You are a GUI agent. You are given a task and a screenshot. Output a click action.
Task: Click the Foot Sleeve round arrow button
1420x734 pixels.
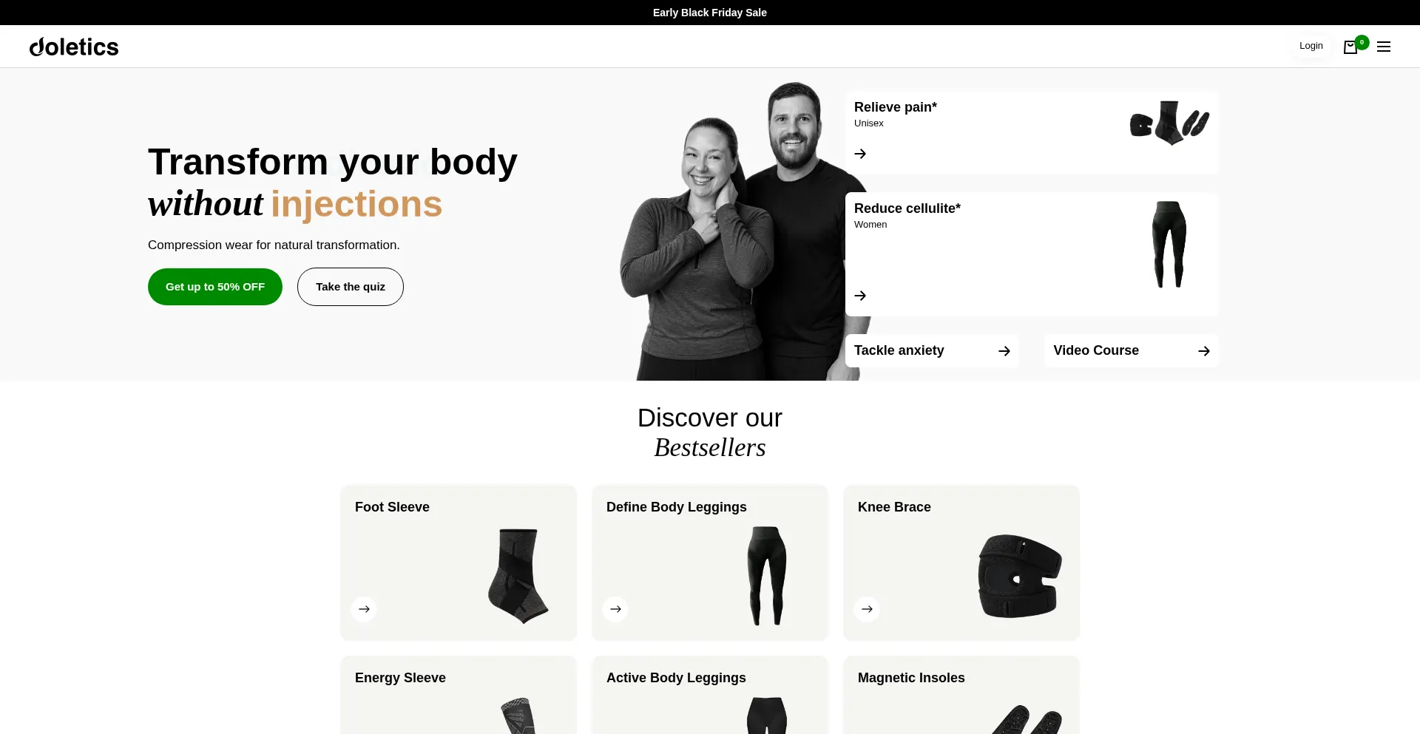(x=364, y=609)
